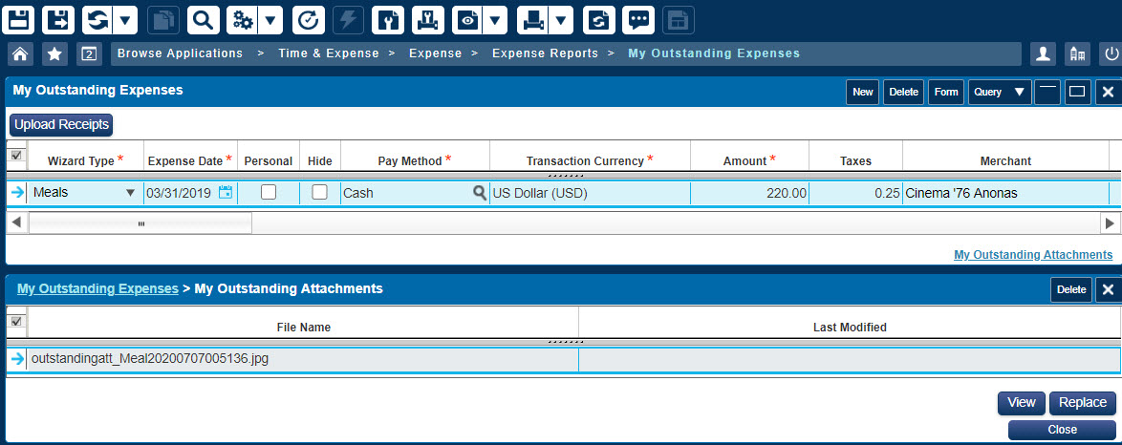Toggle the Personal checkbox for Meals row
This screenshot has width=1122, height=445.
point(269,192)
